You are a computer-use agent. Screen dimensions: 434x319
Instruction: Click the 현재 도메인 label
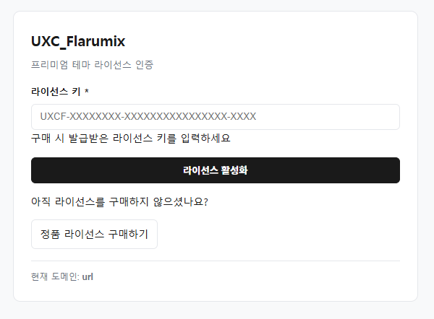[56, 276]
